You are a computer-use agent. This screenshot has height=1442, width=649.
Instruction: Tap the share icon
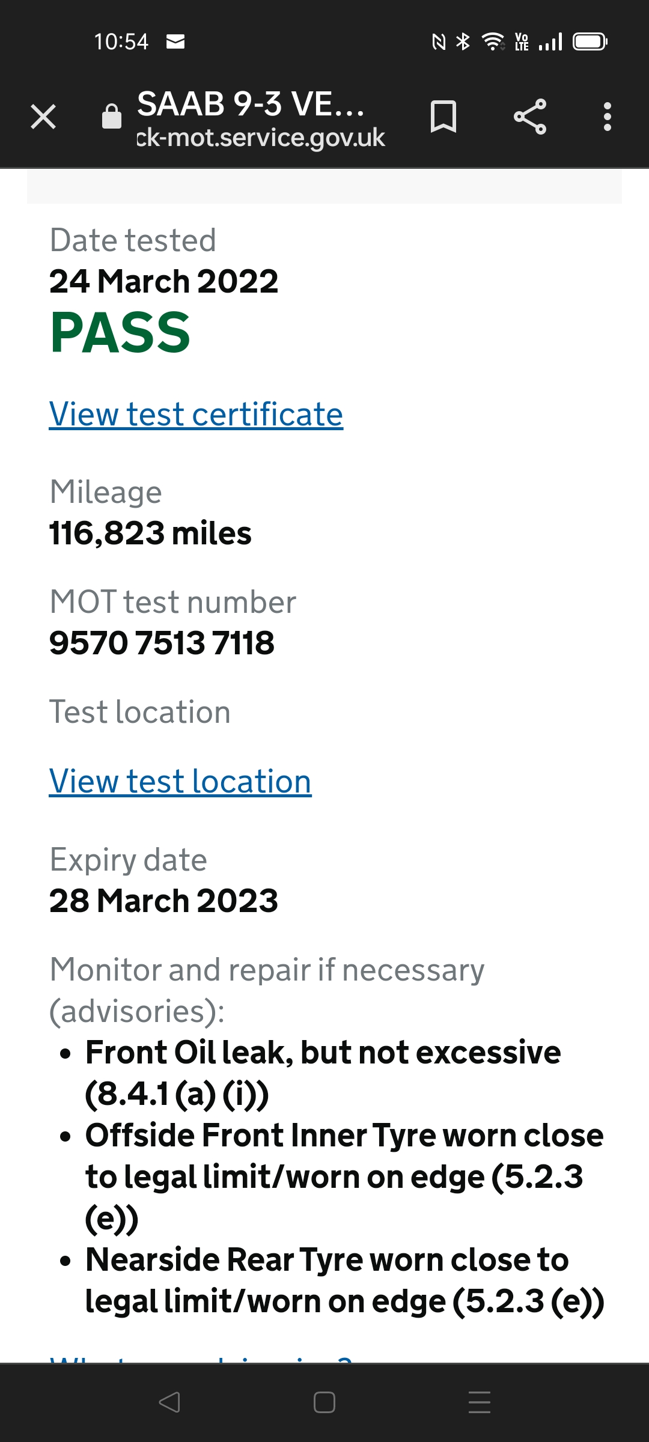[530, 117]
